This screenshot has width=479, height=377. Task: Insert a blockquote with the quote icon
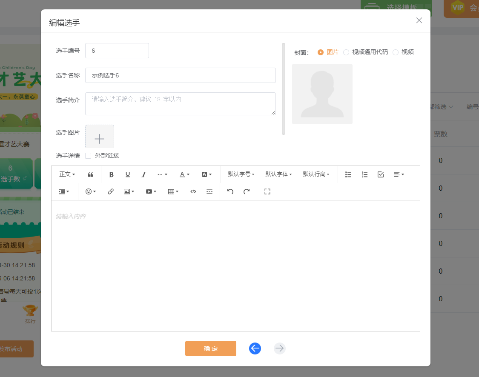click(91, 174)
